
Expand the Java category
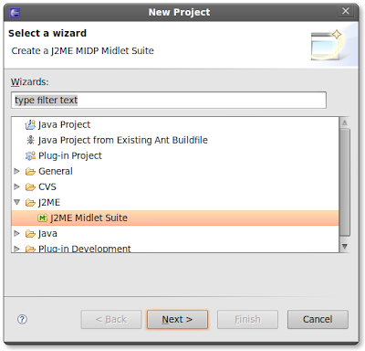point(17,233)
